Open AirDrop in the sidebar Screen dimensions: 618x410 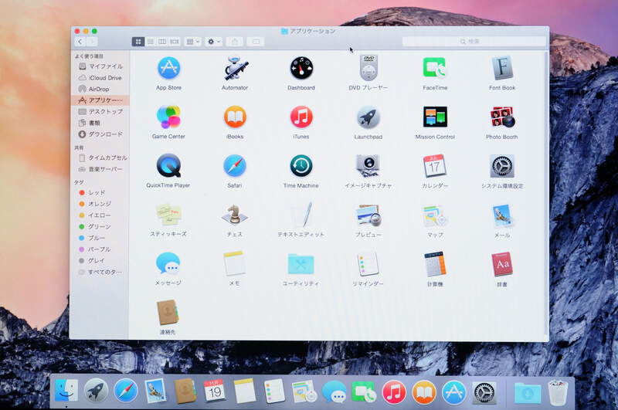100,89
